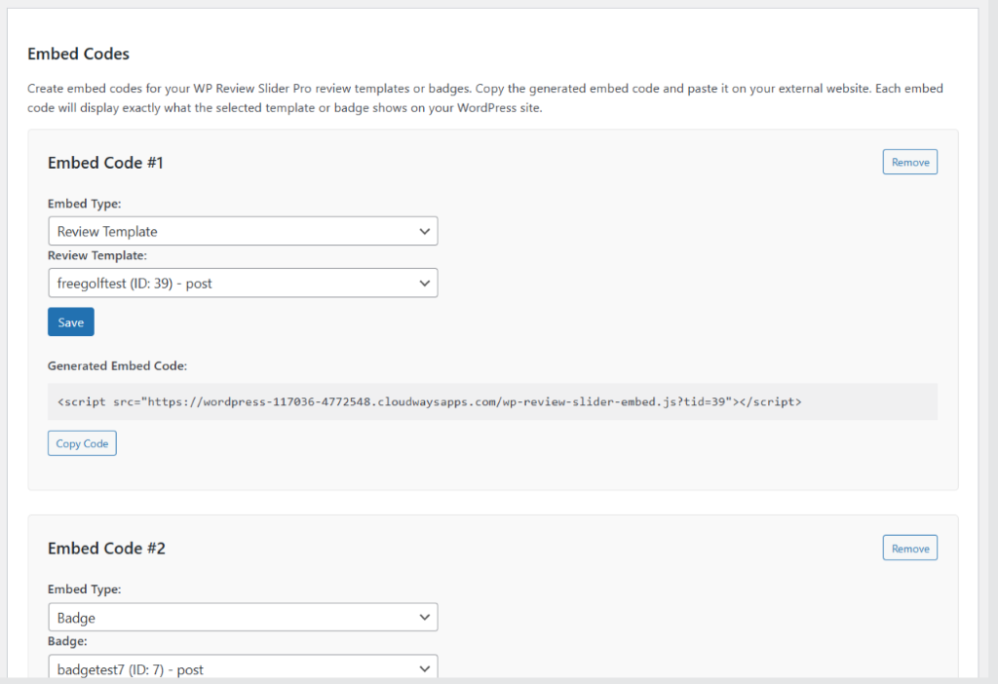
Task: Remove Embed Code #2
Action: [909, 549]
